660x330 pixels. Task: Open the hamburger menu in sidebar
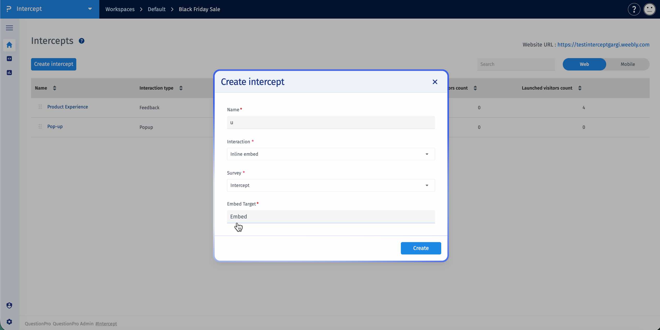click(x=9, y=28)
